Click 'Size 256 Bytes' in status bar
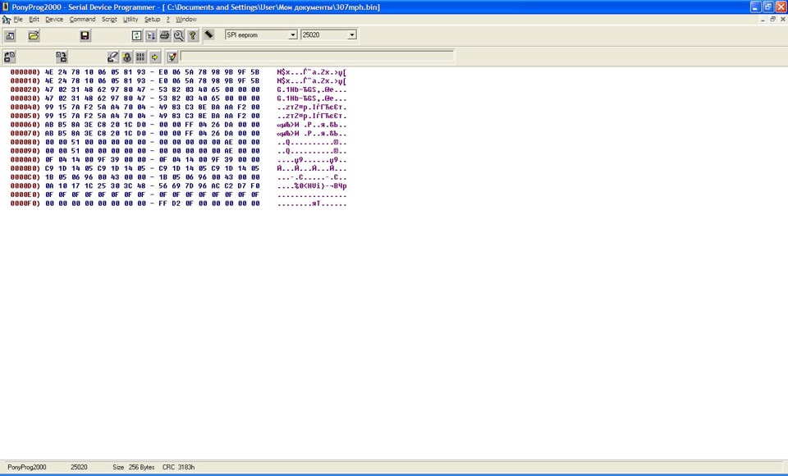The width and height of the screenshot is (788, 476). pyautogui.click(x=134, y=468)
